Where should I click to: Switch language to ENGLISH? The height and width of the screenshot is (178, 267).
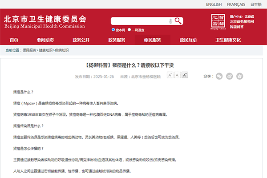(x=214, y=4)
